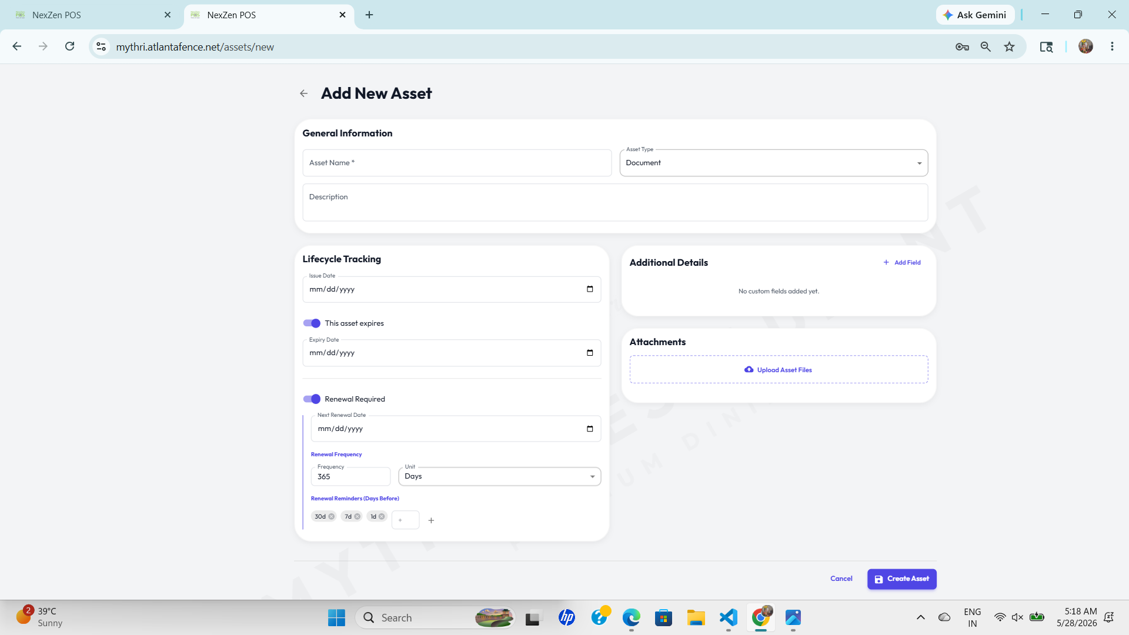Screen dimensions: 1129x635
Task: Navigate back with the browser back arrow
Action: point(17,46)
